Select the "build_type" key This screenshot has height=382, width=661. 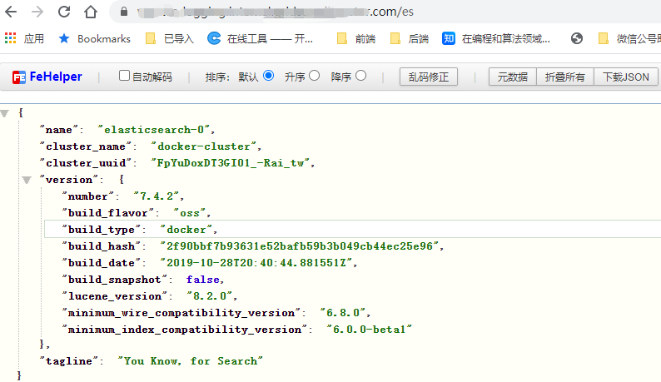coord(102,230)
